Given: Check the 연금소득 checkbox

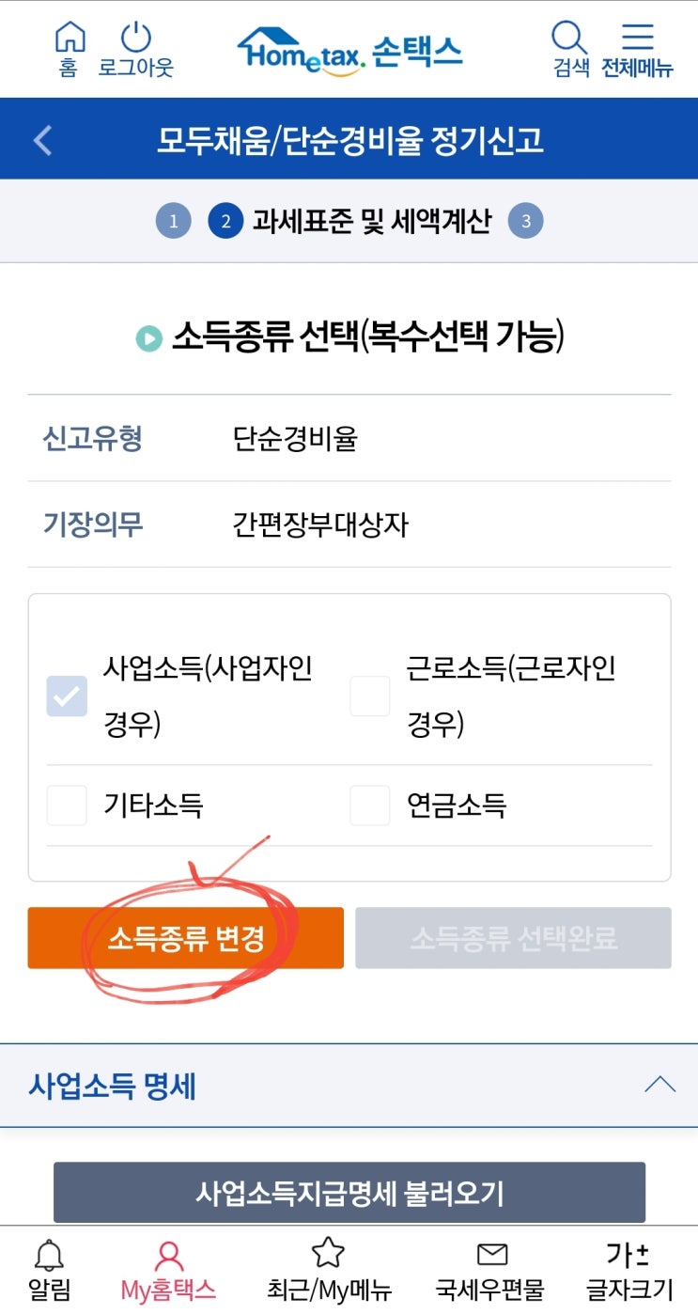Looking at the screenshot, I should point(369,806).
